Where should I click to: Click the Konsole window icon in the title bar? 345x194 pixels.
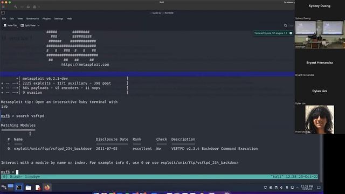pos(3,13)
